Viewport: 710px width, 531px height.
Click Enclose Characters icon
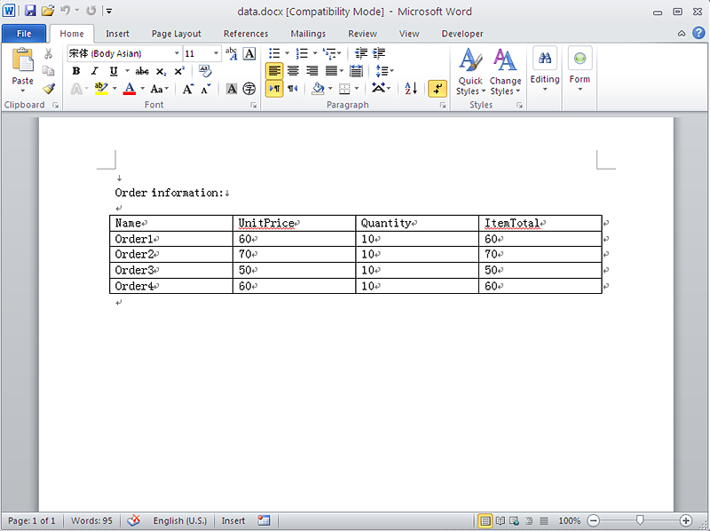249,89
